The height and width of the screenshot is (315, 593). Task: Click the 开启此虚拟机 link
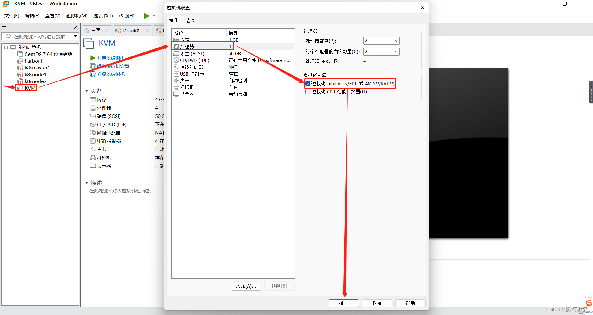[x=111, y=58]
